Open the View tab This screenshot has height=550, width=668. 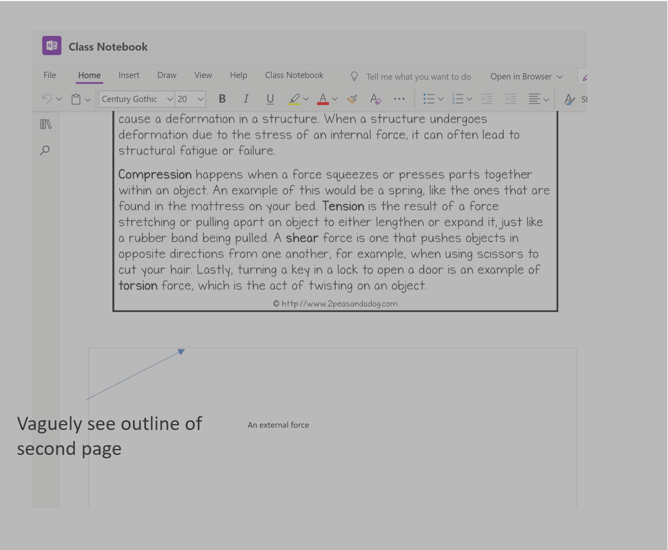[203, 75]
